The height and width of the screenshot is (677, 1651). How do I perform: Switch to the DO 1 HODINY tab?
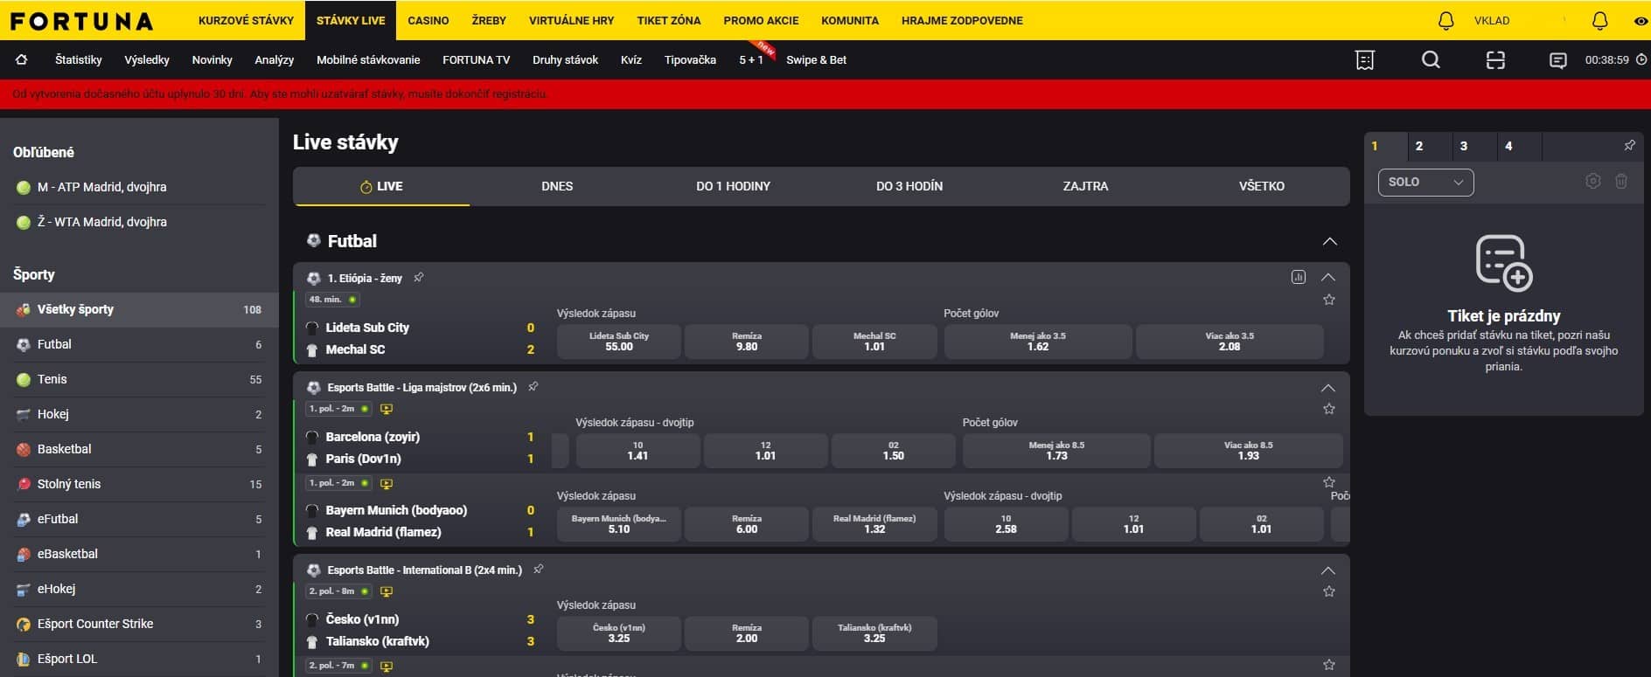tap(733, 186)
